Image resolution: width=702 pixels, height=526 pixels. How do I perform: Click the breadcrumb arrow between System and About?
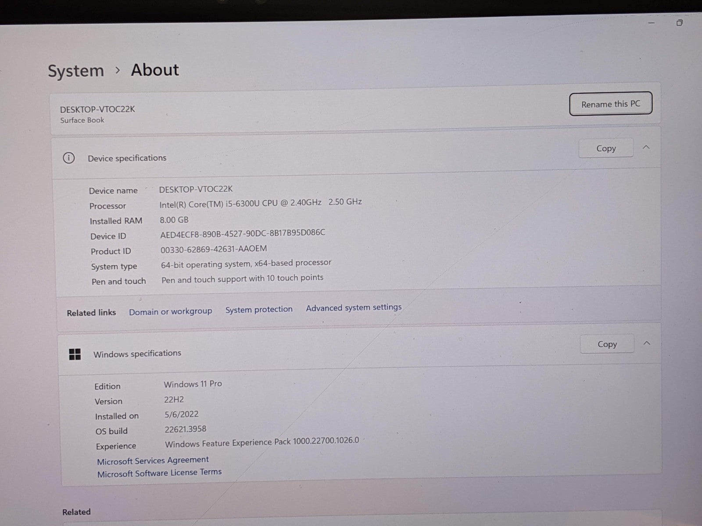tap(118, 70)
